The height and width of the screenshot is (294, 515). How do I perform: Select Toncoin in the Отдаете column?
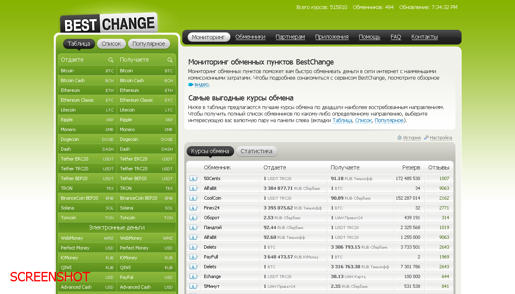(87, 218)
